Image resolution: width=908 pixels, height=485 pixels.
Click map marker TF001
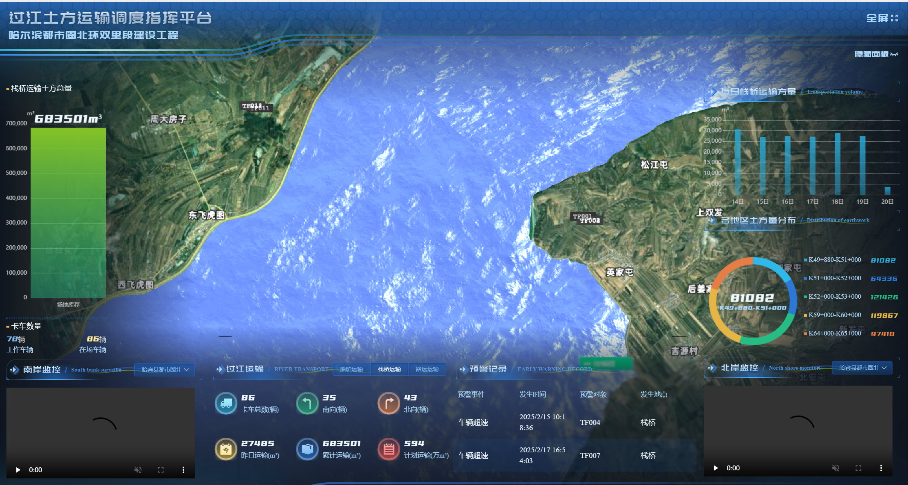(x=582, y=216)
